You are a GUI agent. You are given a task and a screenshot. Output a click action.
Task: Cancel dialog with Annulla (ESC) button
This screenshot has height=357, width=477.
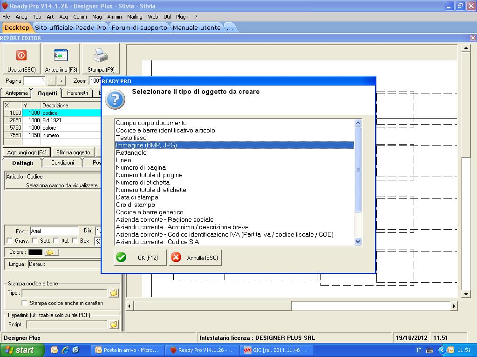[195, 258]
